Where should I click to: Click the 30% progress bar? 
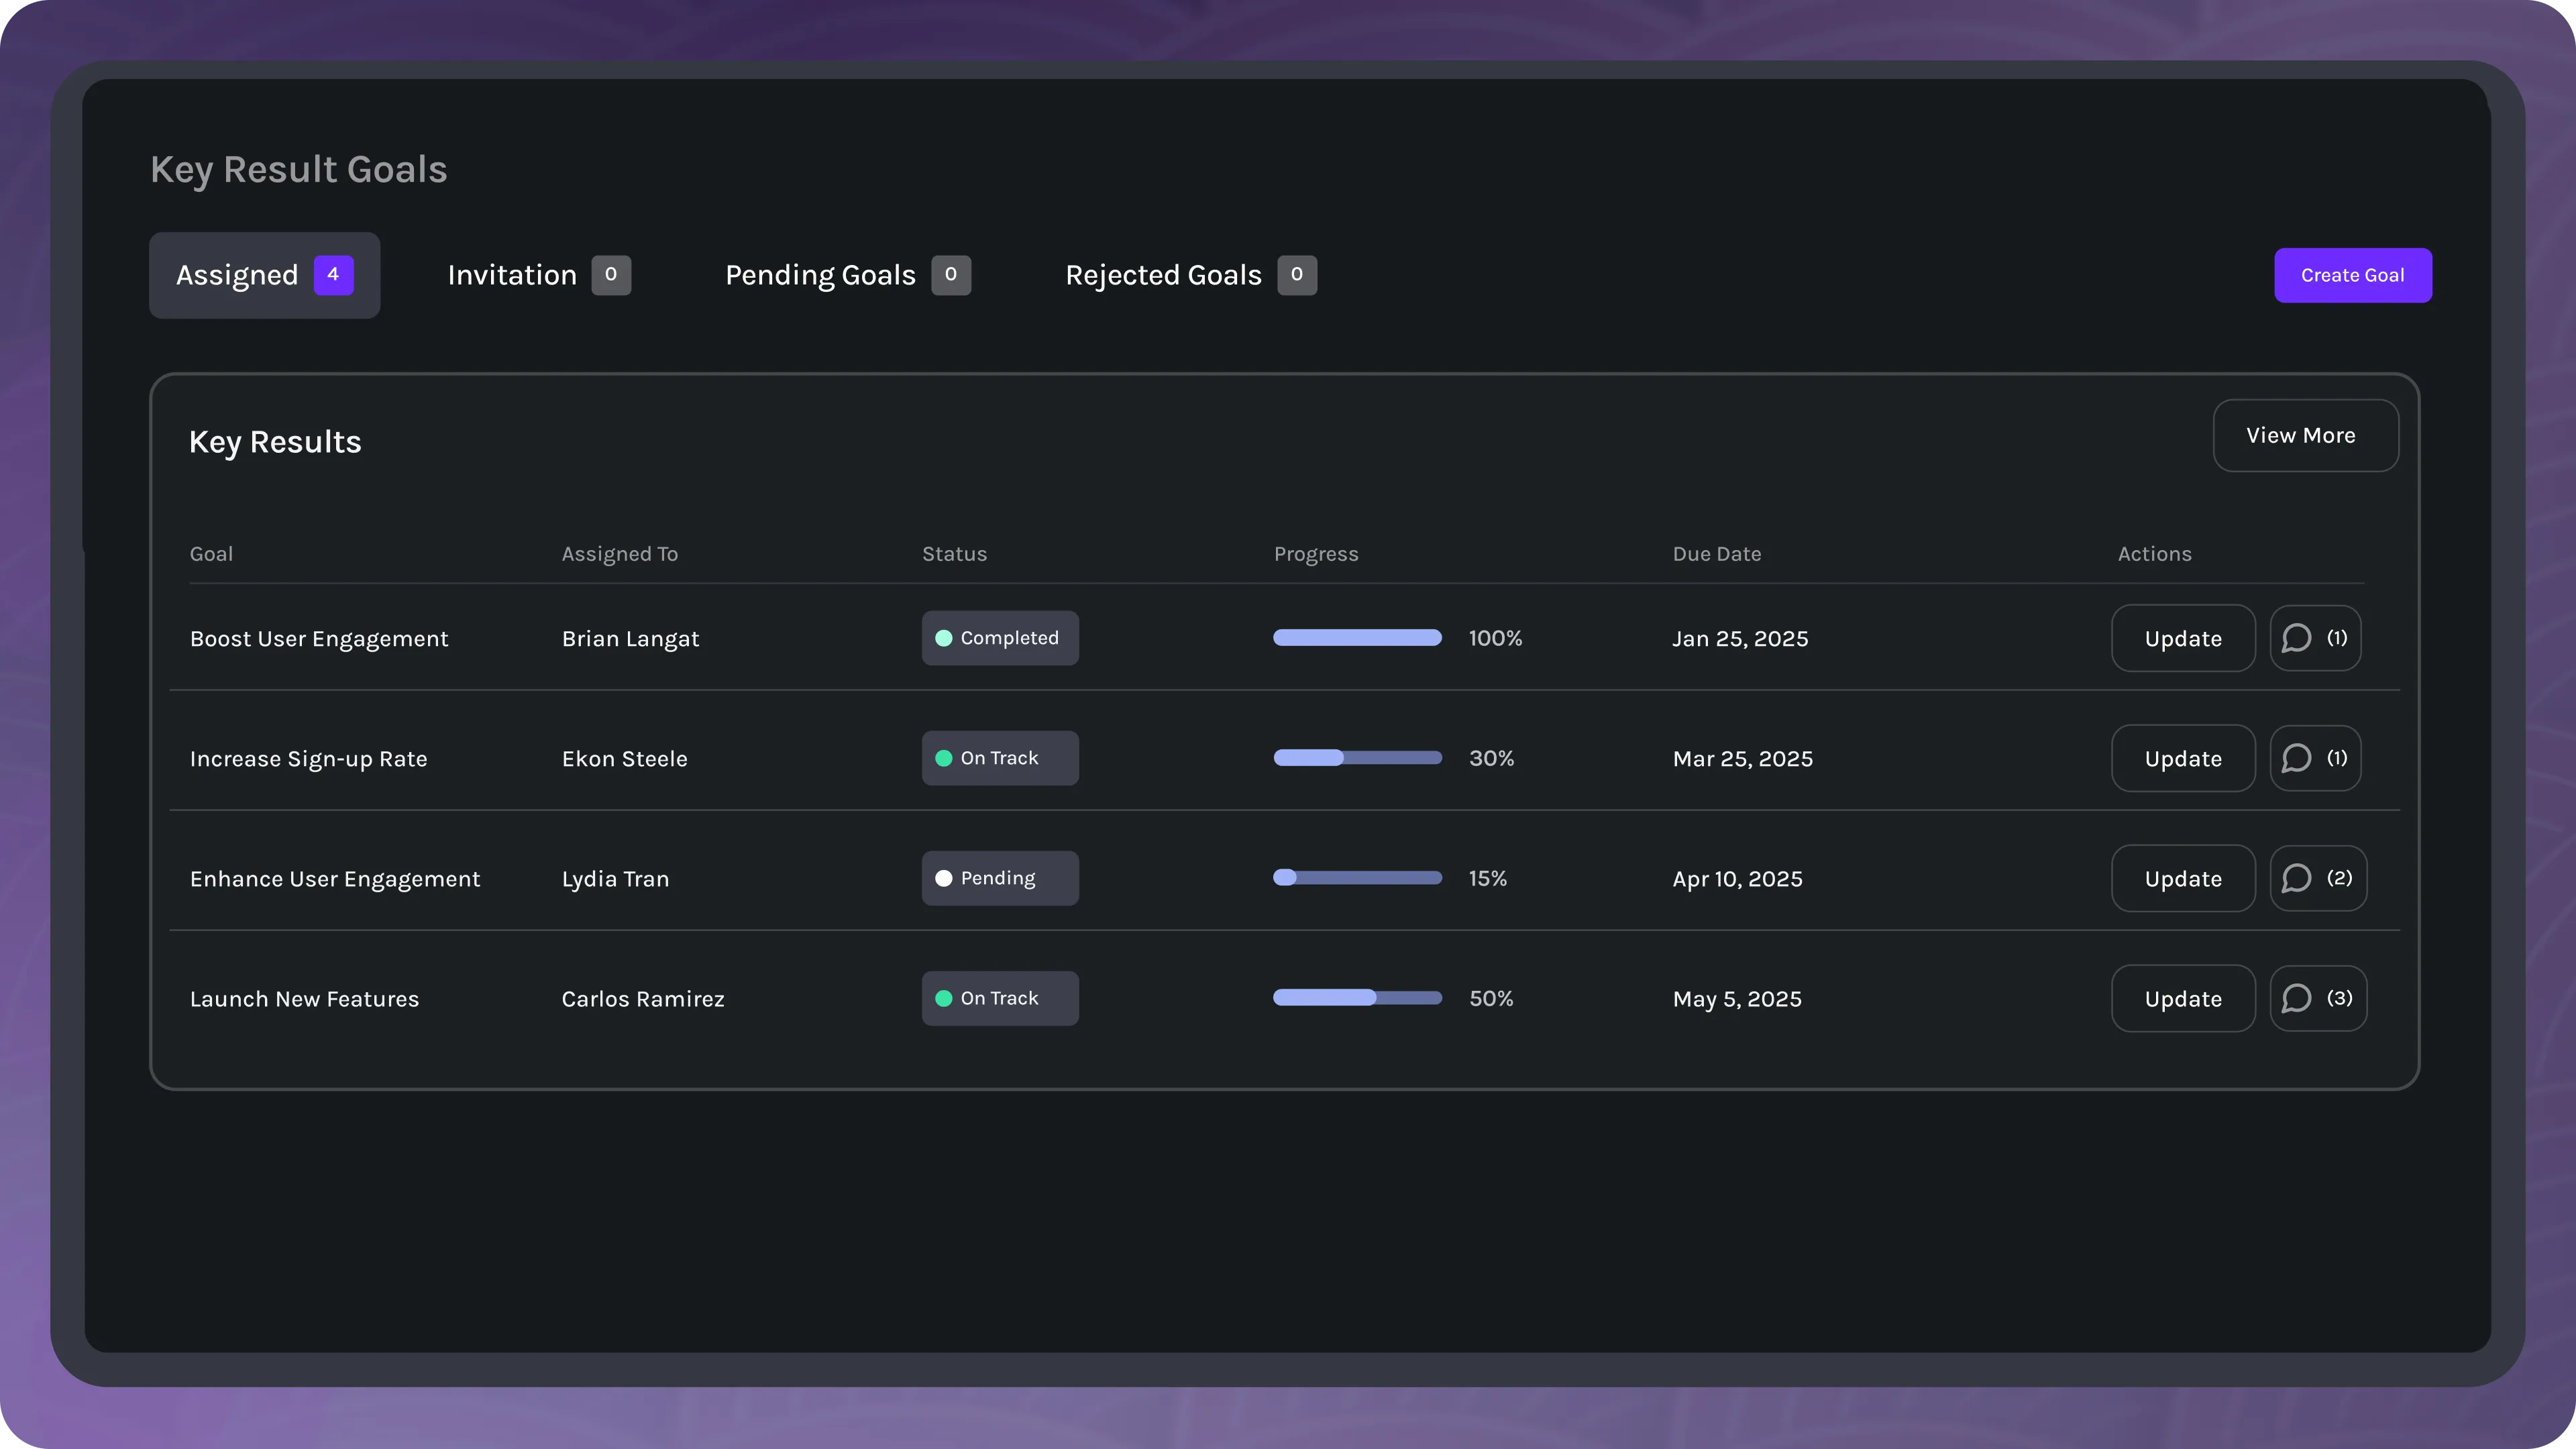pyautogui.click(x=1356, y=758)
